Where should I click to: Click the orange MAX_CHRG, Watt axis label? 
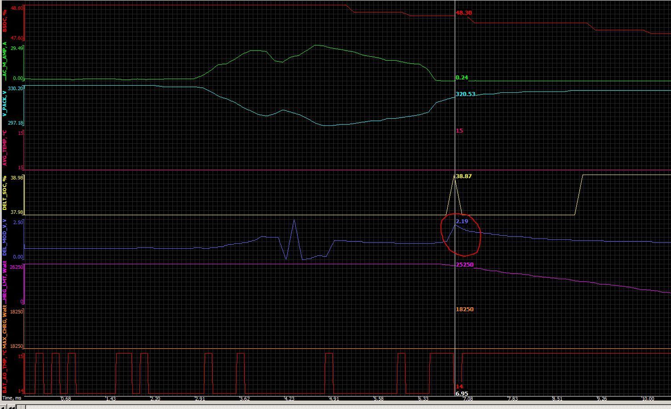click(x=5, y=327)
